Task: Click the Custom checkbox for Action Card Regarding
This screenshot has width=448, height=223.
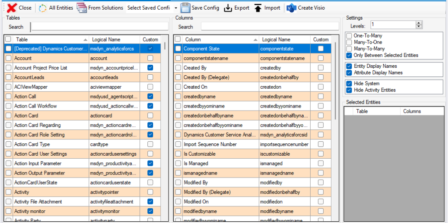Action: 150,125
